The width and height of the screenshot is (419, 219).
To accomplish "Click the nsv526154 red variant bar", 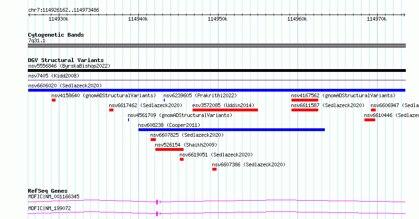I will click(169, 149).
